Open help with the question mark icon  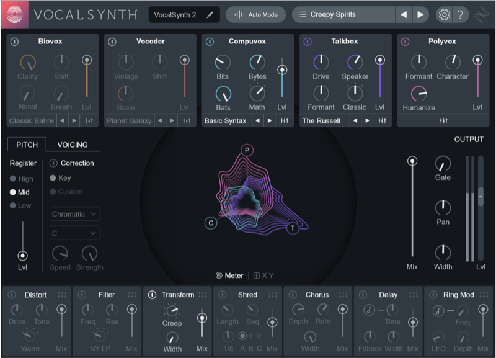click(x=460, y=14)
